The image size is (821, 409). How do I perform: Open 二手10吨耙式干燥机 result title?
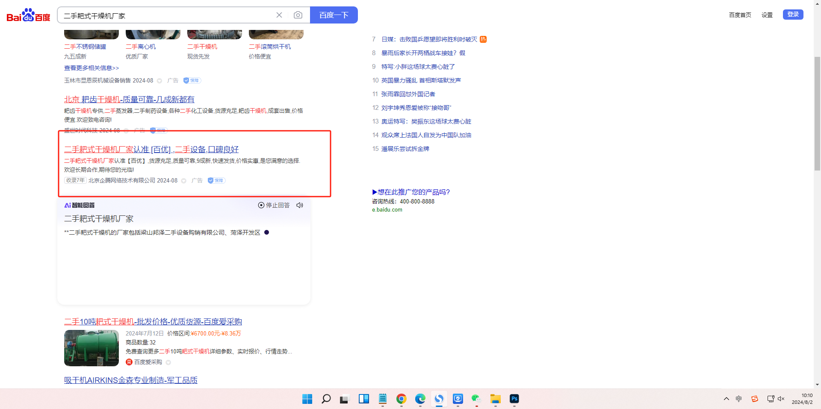tap(153, 321)
